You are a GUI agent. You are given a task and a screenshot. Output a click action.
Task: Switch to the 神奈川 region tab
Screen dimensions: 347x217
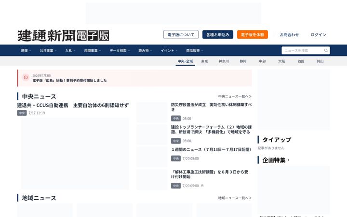224,61
